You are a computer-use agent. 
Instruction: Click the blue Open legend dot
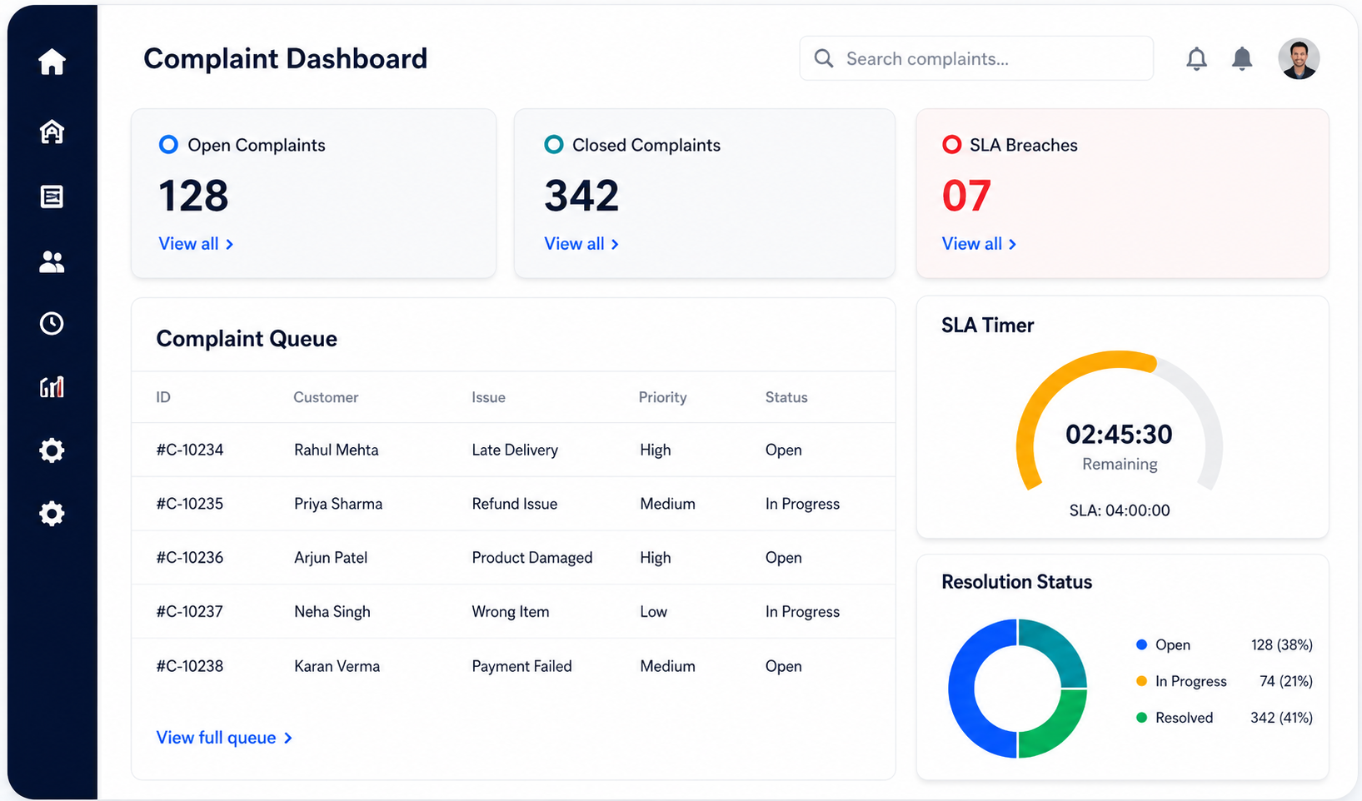(1141, 644)
